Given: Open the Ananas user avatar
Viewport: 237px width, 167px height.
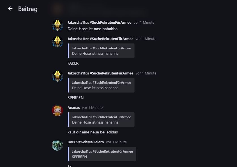Looking at the screenshot, I should (57, 111).
